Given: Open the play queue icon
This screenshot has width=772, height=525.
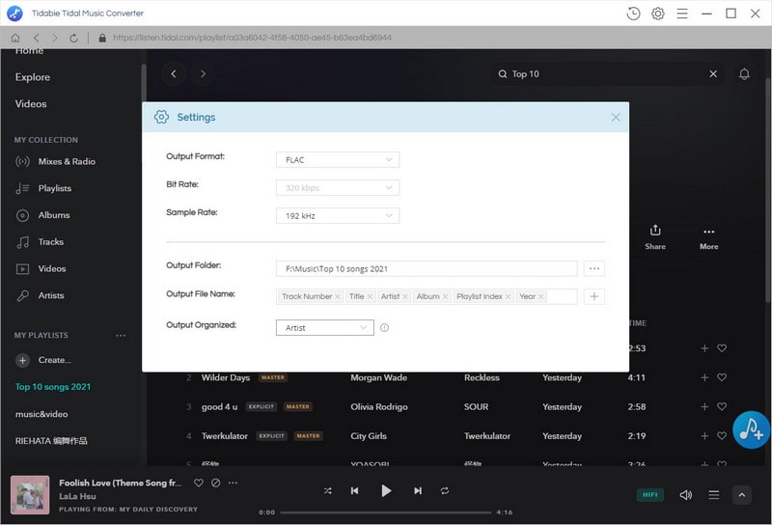Looking at the screenshot, I should [x=714, y=495].
